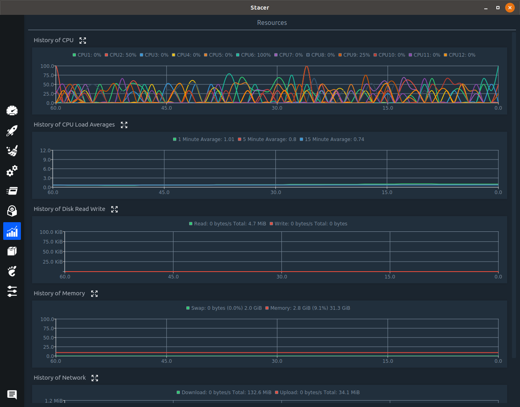Expand History of CPU Load Averages chart
The height and width of the screenshot is (407, 520).
click(x=124, y=125)
